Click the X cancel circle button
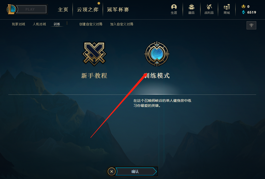 coord(112,171)
